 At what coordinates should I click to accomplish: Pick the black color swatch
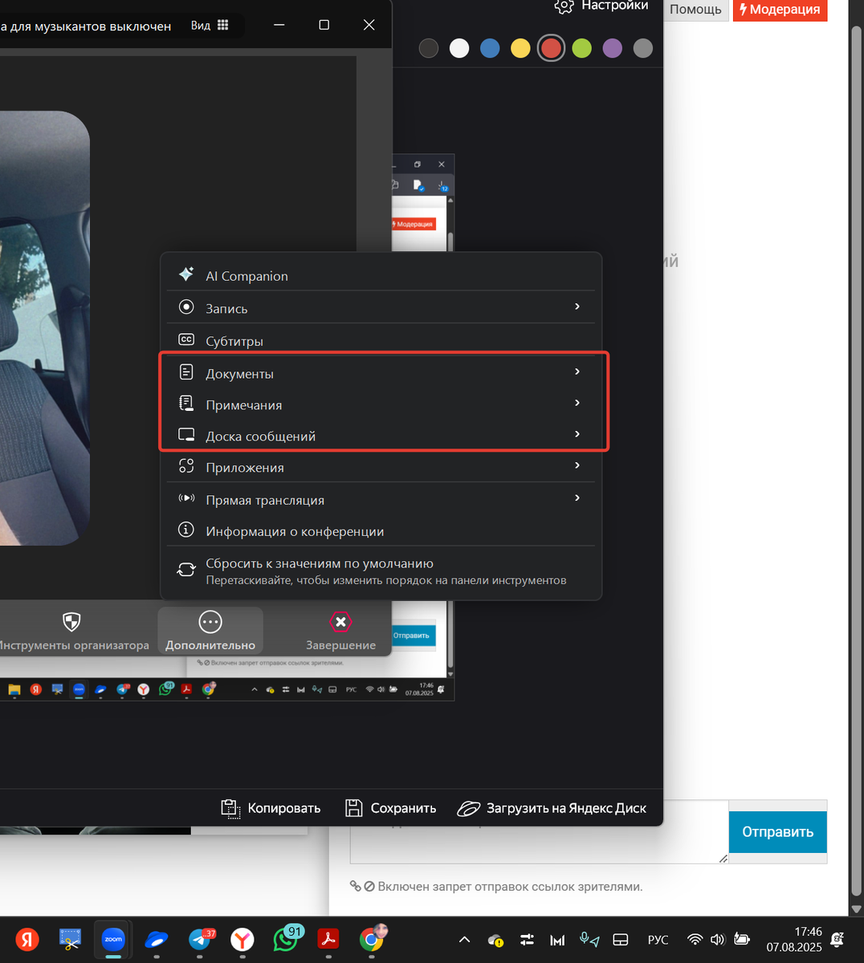pos(429,48)
